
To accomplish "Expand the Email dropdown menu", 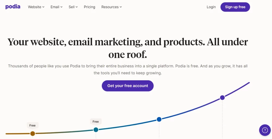I will click(57, 7).
